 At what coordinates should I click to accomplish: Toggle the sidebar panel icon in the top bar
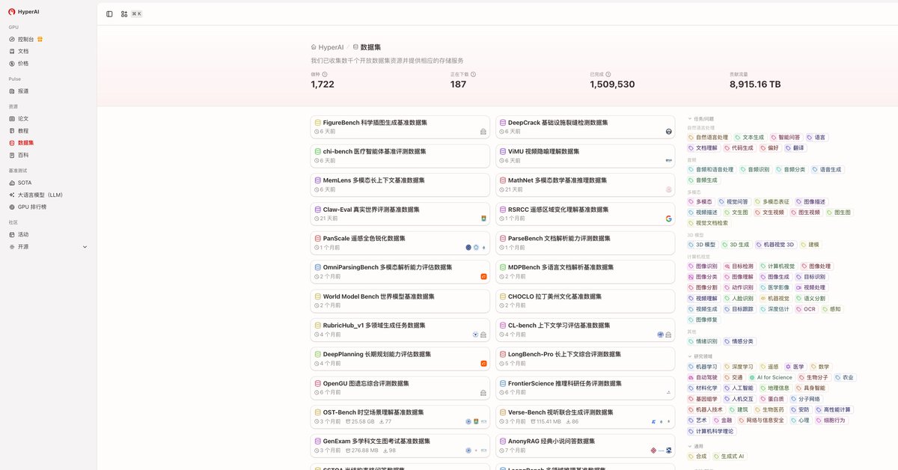coord(109,13)
